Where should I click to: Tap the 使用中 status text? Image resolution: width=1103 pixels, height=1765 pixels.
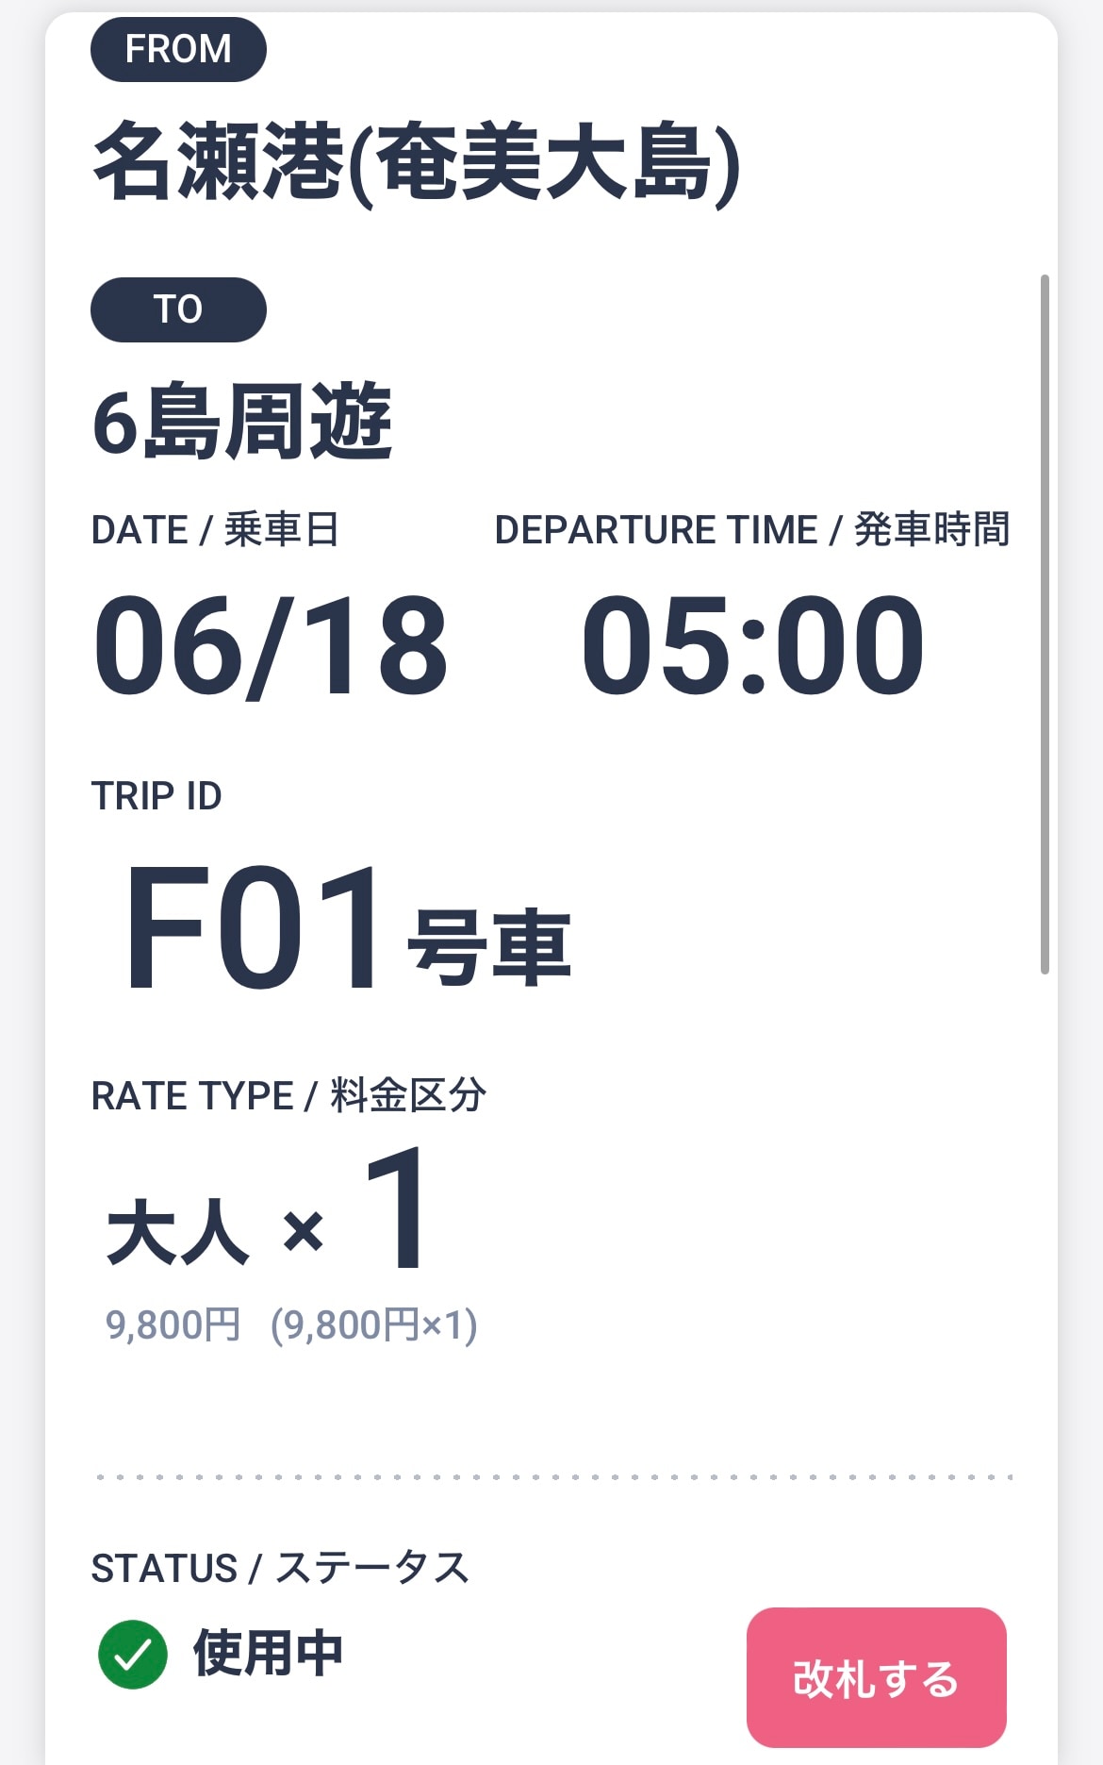(x=268, y=1654)
